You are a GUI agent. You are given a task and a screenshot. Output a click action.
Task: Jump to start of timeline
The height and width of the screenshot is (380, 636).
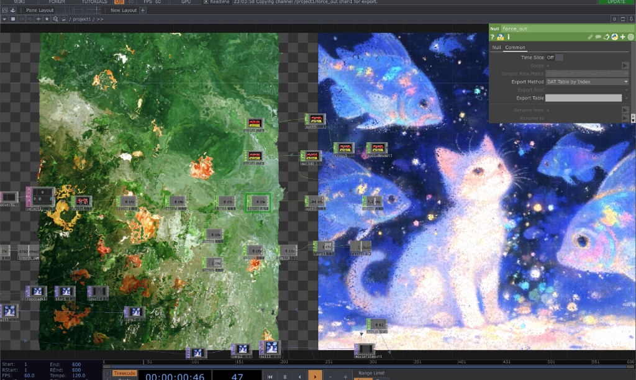coord(270,377)
